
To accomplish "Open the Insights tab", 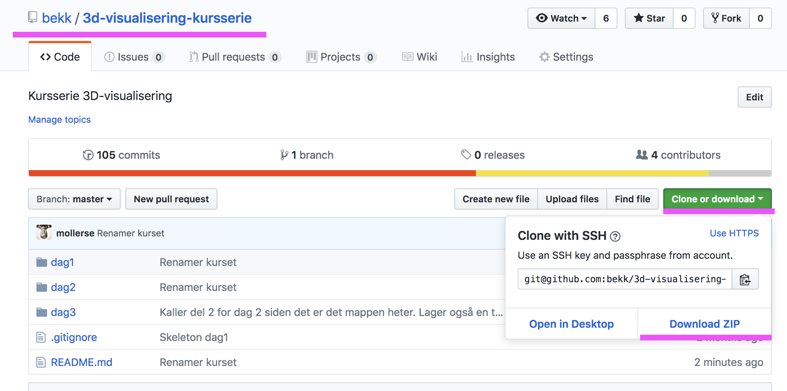I will coord(488,57).
